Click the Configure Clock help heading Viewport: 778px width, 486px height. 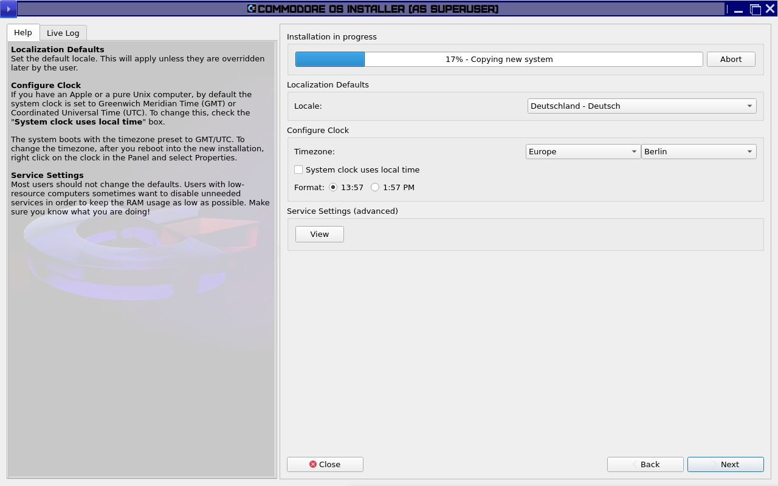(46, 85)
